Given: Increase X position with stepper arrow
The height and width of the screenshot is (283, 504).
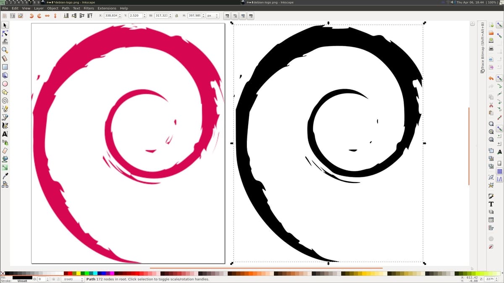Looking at the screenshot, I should click(120, 14).
